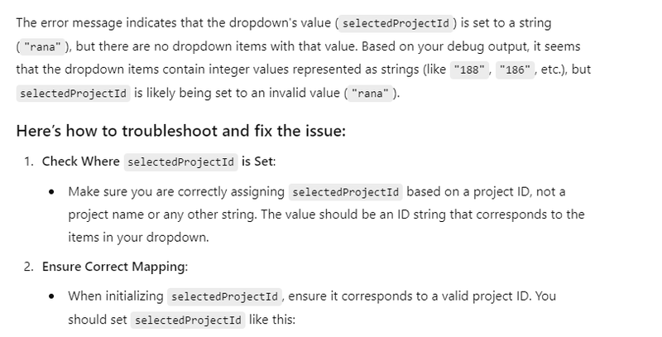The image size is (662, 337).
Task: Click the list number "2."
Action: point(29,267)
